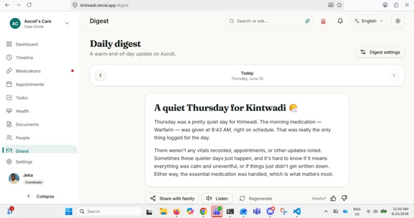Open browser extensions icon

[x=396, y=5]
